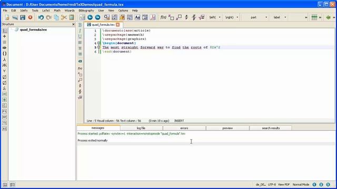Viewport: 337px width, 189px height.
Task: Open the Wizards menu
Action: 70,10
